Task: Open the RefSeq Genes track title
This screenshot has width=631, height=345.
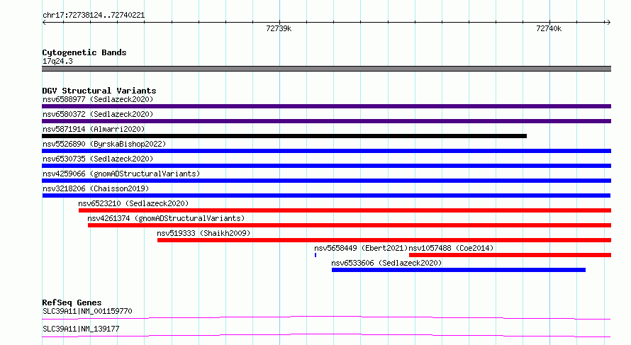Action: 72,302
